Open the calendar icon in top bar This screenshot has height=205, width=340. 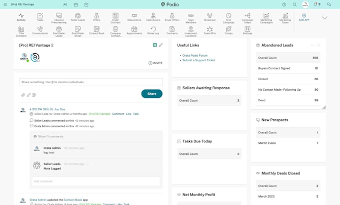tap(75, 5)
